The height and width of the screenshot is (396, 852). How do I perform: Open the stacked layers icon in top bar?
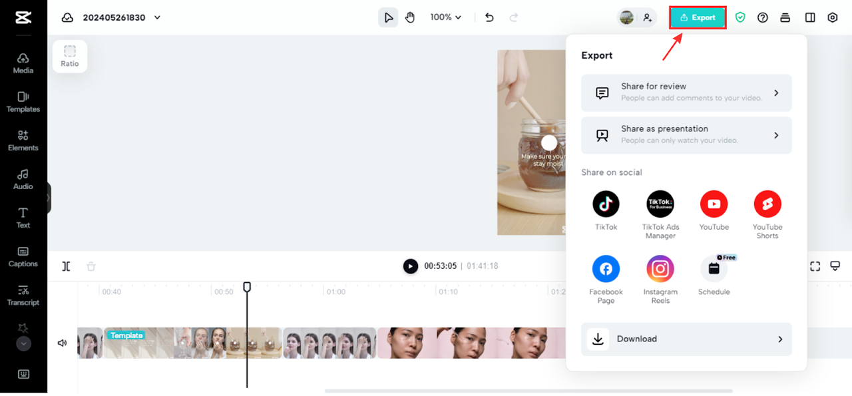pyautogui.click(x=785, y=17)
